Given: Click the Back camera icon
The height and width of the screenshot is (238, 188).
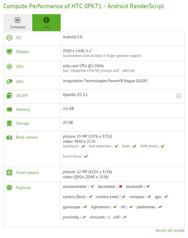Looking at the screenshot, I should pos(10,137).
